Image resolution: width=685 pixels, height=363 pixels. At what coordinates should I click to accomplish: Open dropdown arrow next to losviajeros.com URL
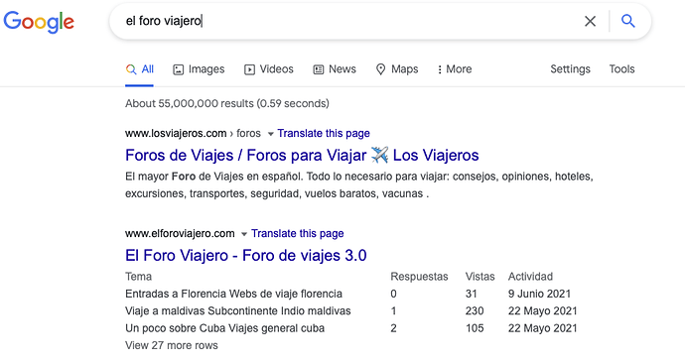click(x=270, y=134)
